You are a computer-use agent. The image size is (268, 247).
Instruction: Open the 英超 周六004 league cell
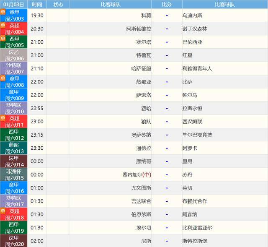click(14, 29)
